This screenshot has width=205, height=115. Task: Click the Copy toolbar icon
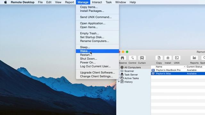pos(159,58)
